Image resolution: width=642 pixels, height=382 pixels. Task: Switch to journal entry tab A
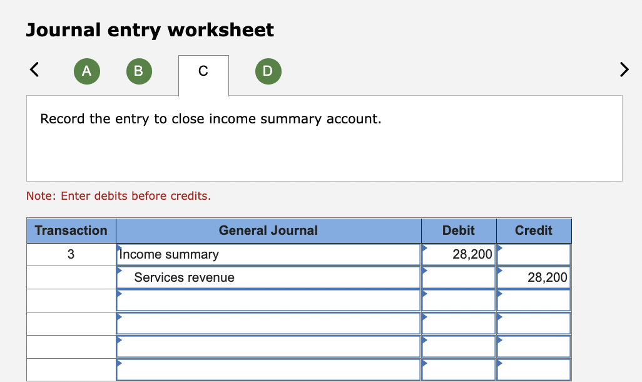(x=86, y=71)
